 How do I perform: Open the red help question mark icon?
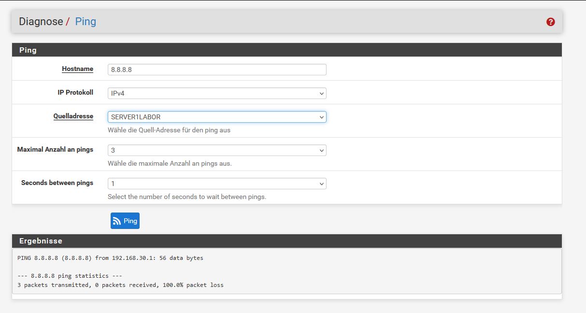point(550,22)
